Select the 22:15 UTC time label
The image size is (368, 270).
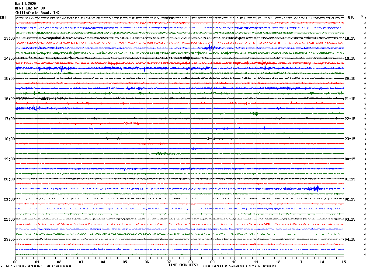tap(350, 119)
